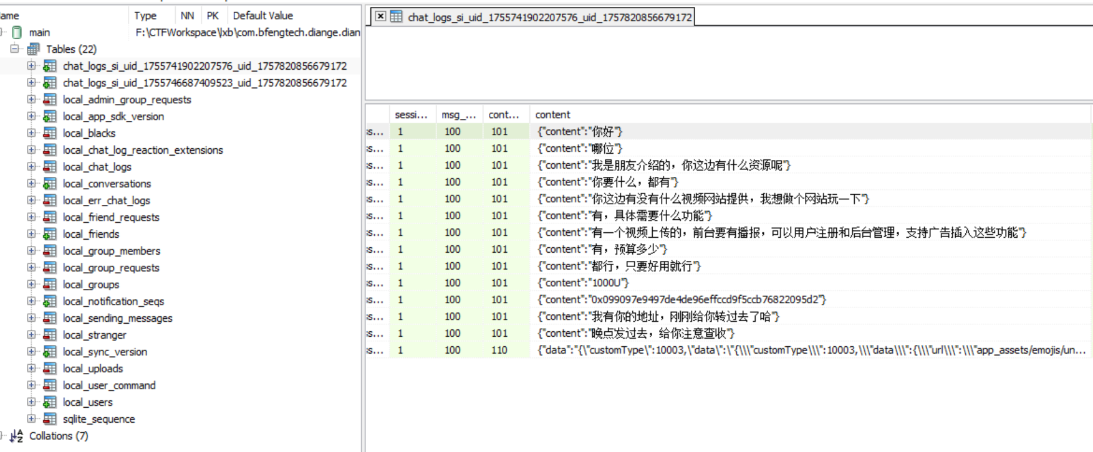Expand the local_uploads table node
This screenshot has width=1093, height=452.
(31, 368)
